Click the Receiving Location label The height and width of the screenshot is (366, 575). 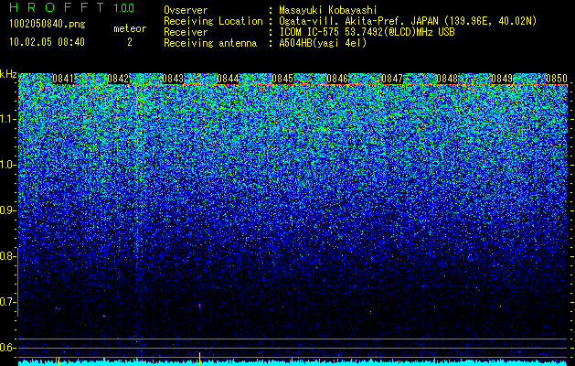pyautogui.click(x=213, y=21)
